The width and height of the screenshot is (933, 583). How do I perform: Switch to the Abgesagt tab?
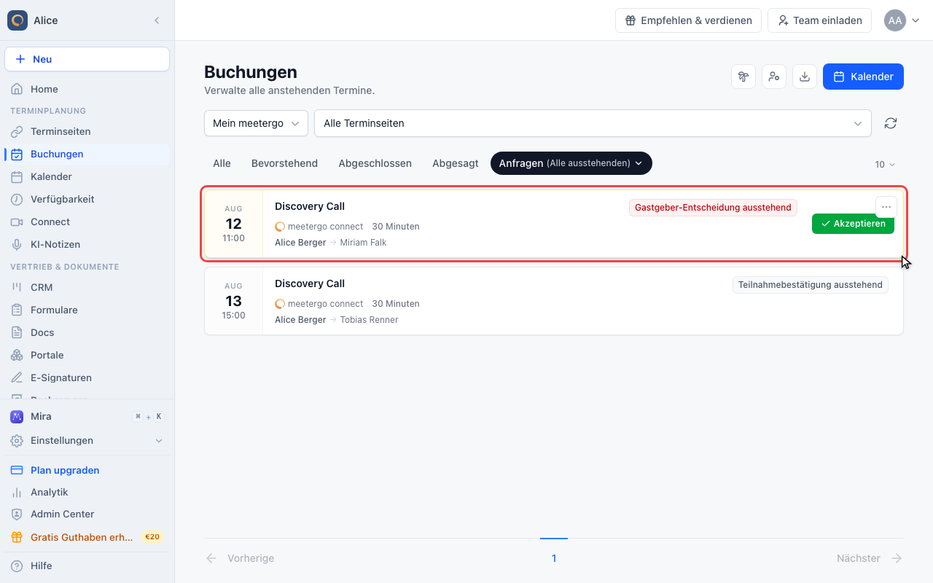coord(456,163)
